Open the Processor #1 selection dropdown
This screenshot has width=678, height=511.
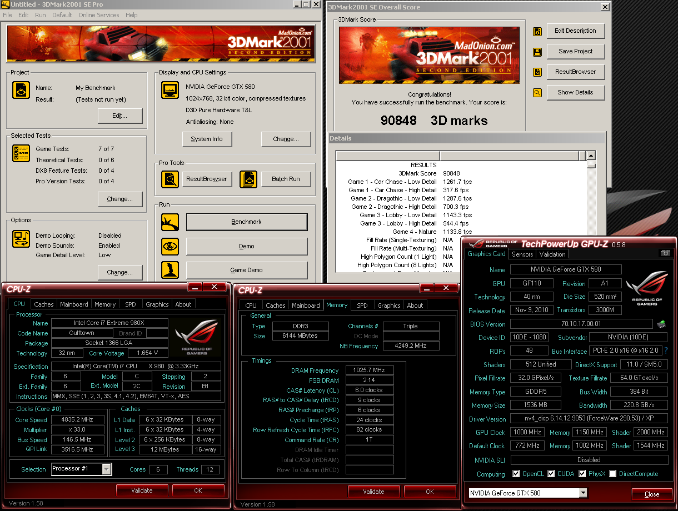[x=107, y=469]
